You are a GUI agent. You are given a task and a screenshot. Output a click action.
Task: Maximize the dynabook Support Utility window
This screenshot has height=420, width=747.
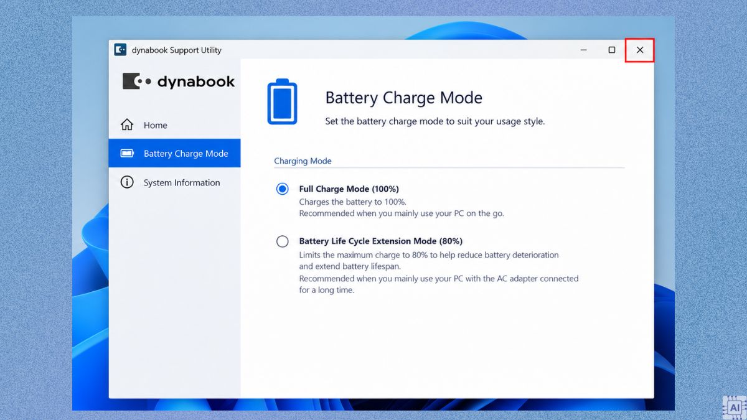tap(612, 50)
